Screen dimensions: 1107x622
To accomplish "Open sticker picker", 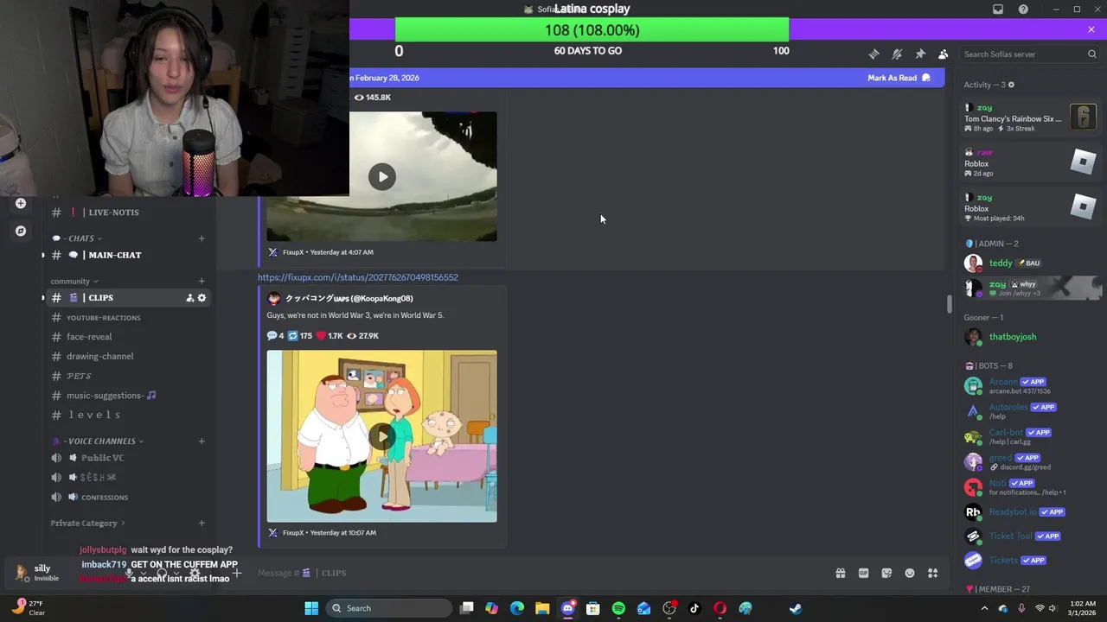I will point(886,573).
